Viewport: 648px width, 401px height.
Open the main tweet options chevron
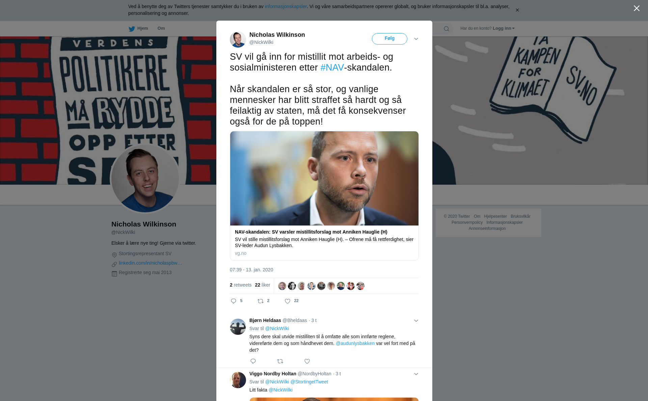coord(416,39)
